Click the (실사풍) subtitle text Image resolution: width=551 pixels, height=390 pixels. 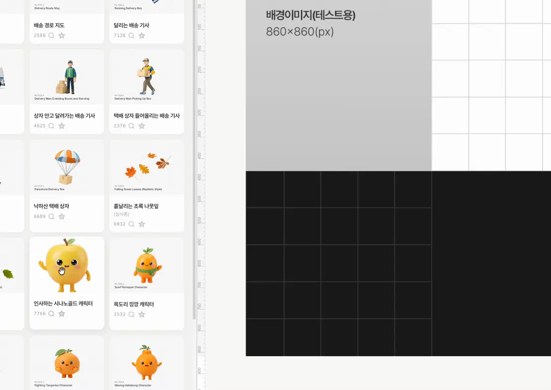tap(122, 214)
